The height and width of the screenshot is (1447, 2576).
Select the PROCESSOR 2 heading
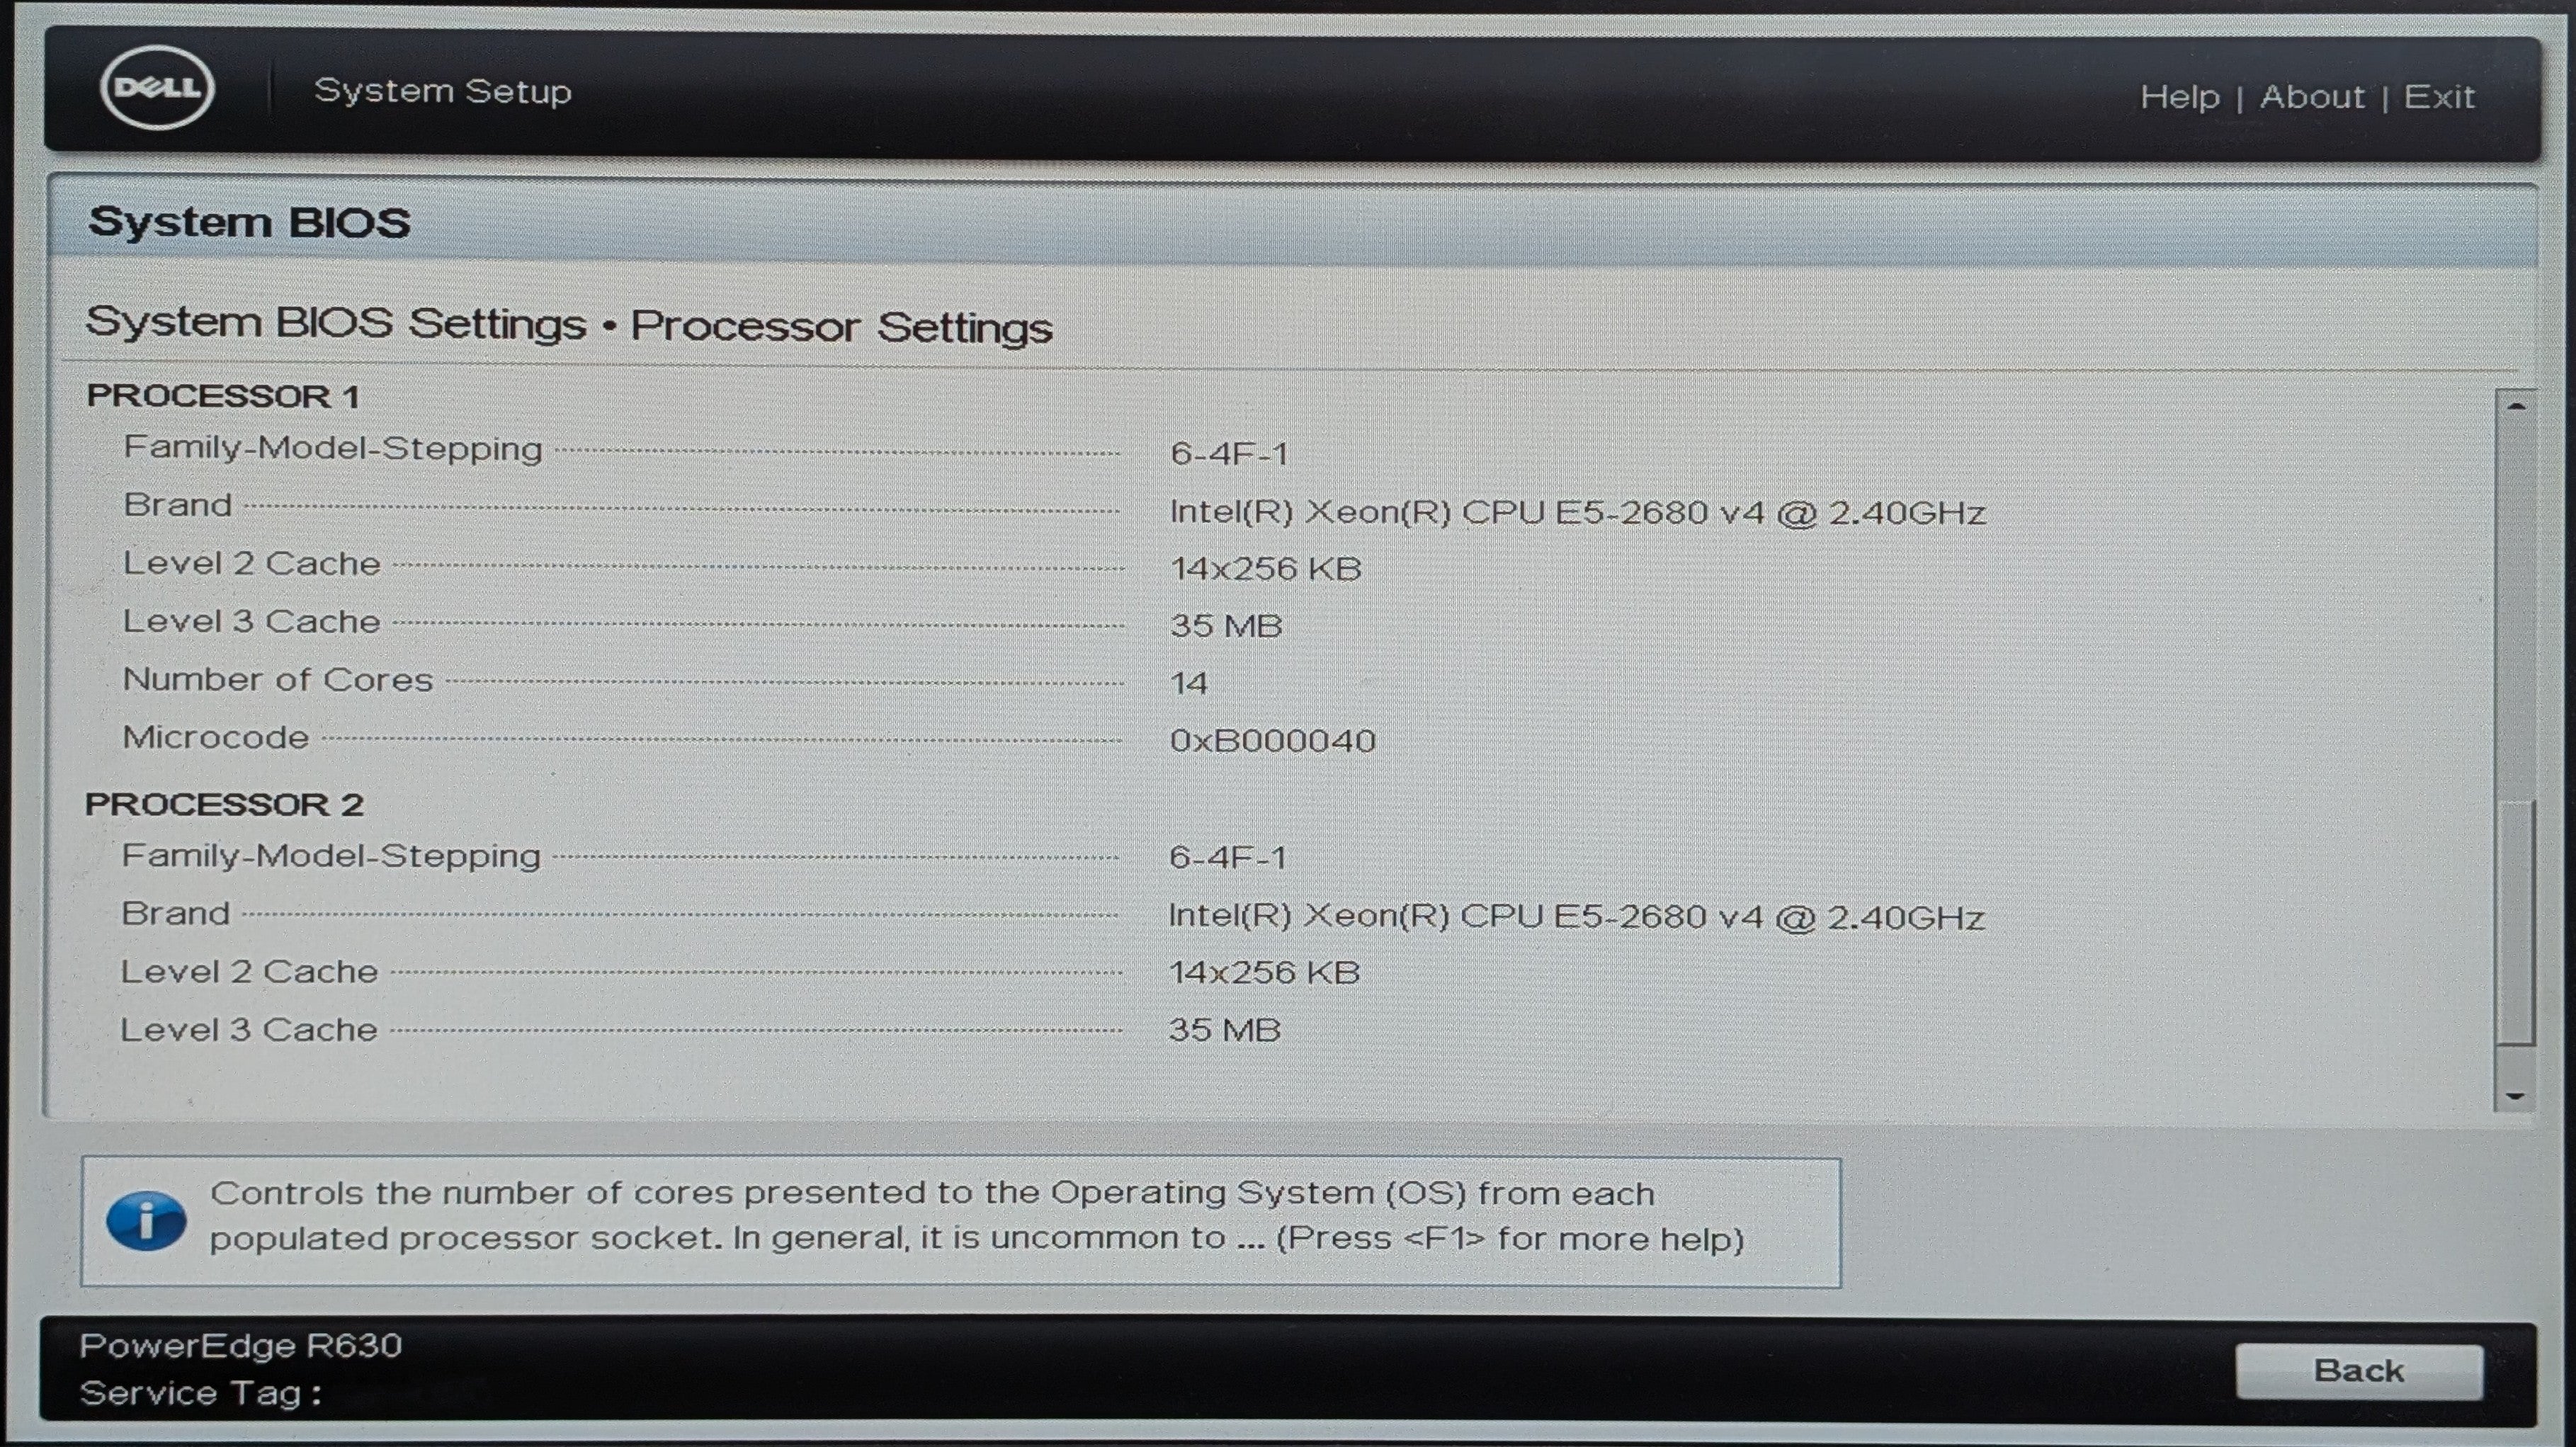pos(224,804)
